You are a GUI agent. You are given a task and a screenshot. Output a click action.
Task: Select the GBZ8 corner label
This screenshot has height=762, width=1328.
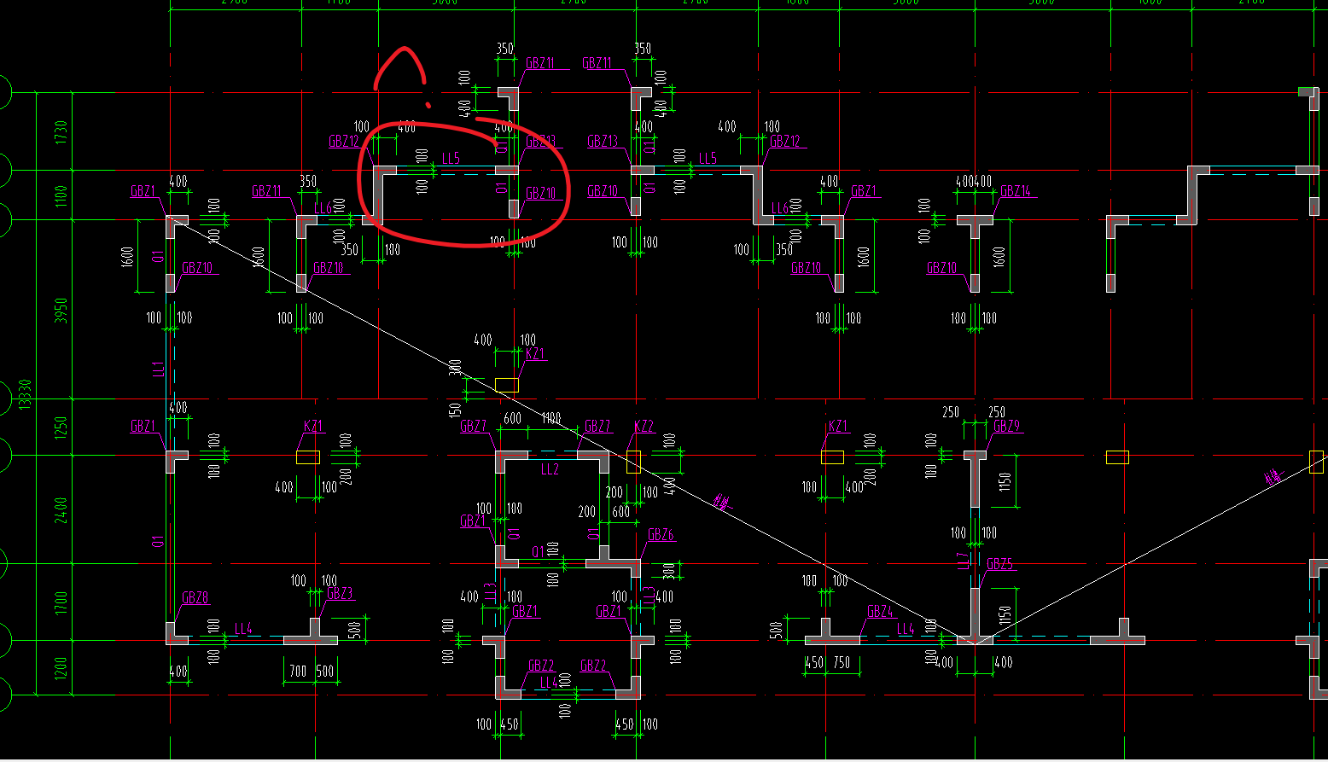point(195,598)
